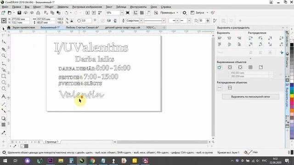Select the Ellipse tool
The width and height of the screenshot is (294, 165).
pyautogui.click(x=3, y=82)
